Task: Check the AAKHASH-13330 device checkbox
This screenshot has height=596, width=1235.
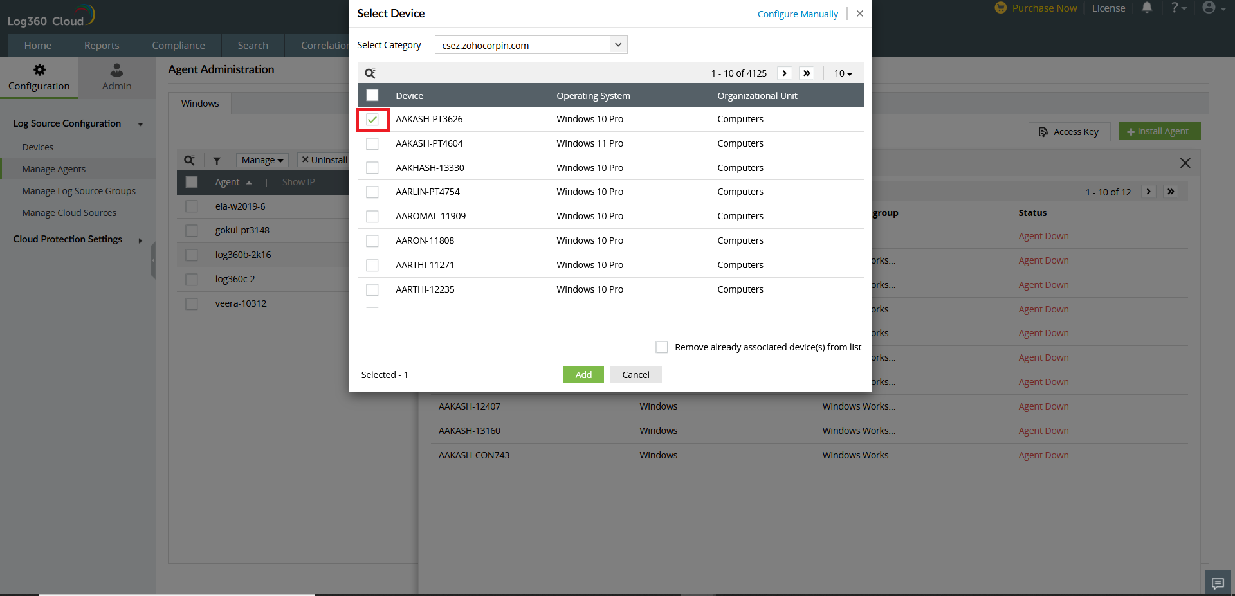Action: [x=372, y=168]
